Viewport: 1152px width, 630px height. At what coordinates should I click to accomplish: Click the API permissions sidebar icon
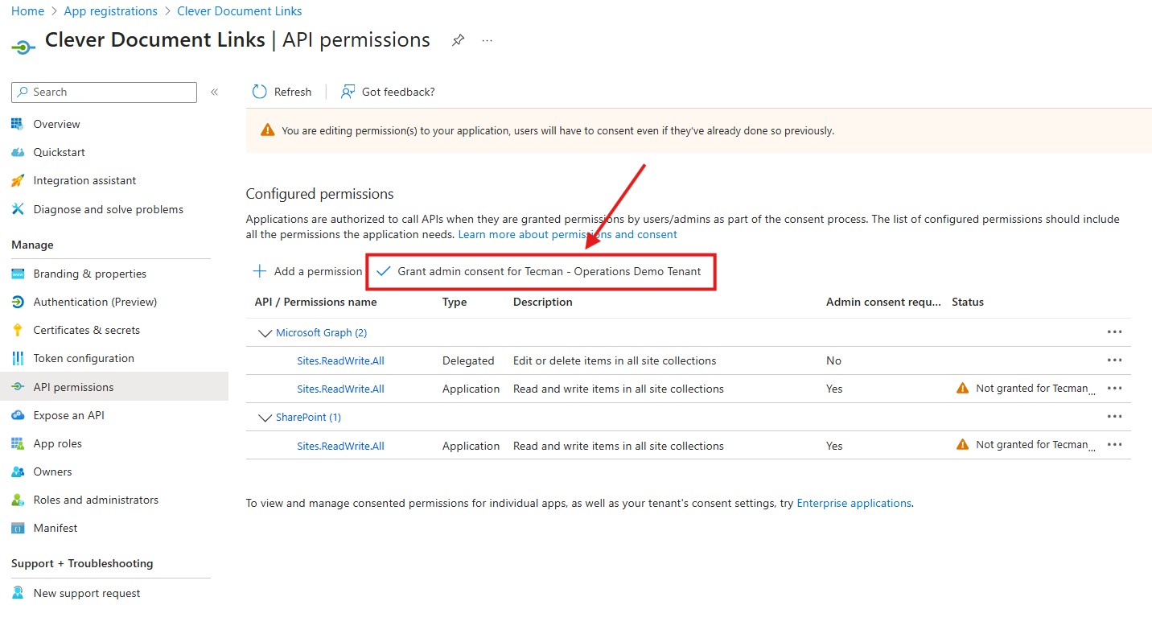tap(18, 387)
